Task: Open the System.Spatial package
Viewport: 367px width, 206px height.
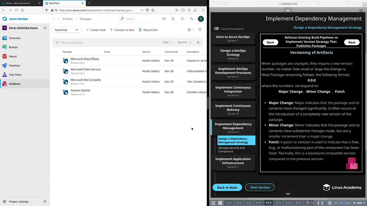Action: coord(80,90)
